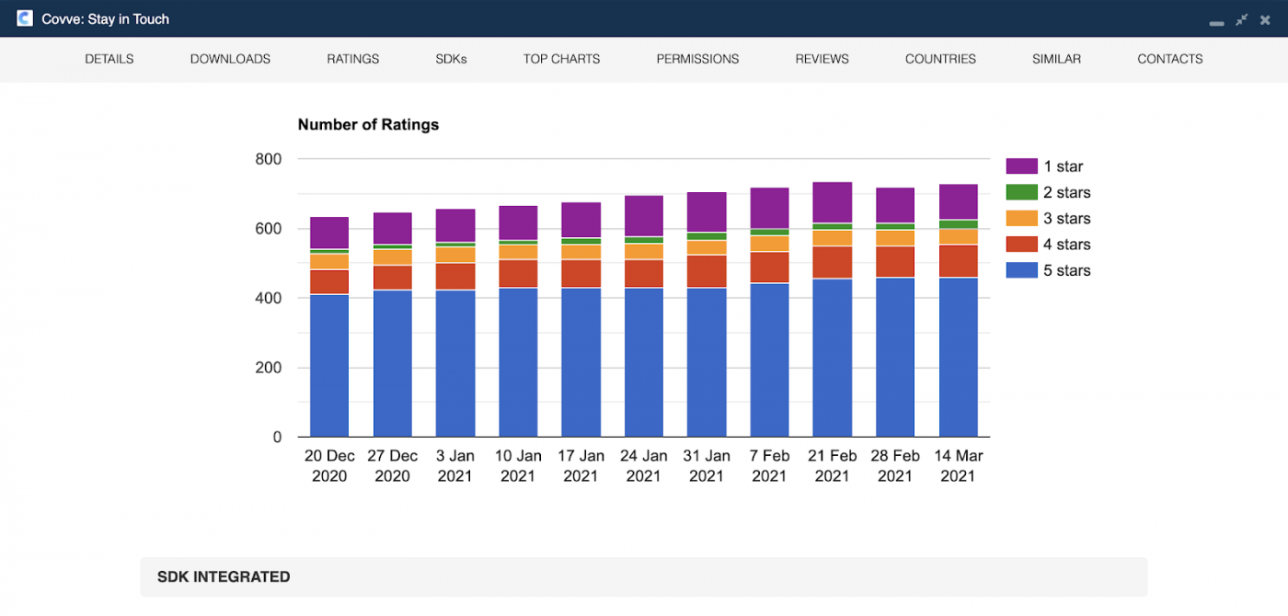Close the Covve panel with X icon
Viewport: 1288px width, 616px height.
[x=1265, y=19]
